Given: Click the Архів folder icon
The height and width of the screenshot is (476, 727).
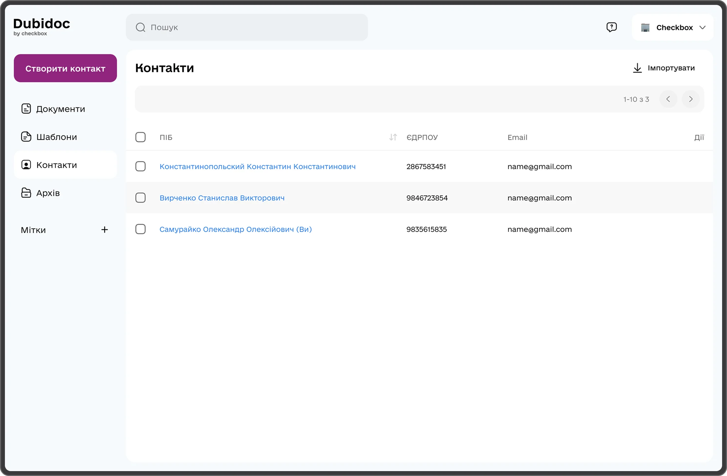Looking at the screenshot, I should [26, 193].
